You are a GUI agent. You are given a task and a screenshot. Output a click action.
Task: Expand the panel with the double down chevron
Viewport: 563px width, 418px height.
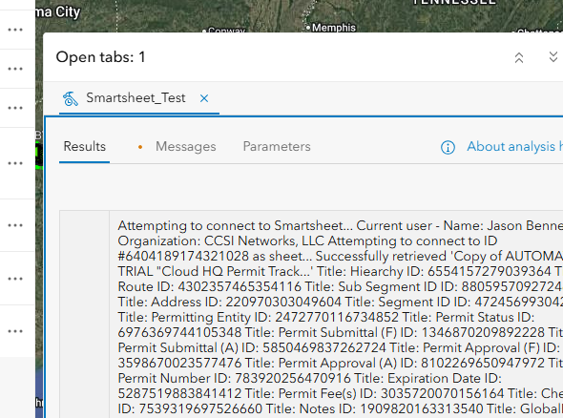pyautogui.click(x=553, y=56)
